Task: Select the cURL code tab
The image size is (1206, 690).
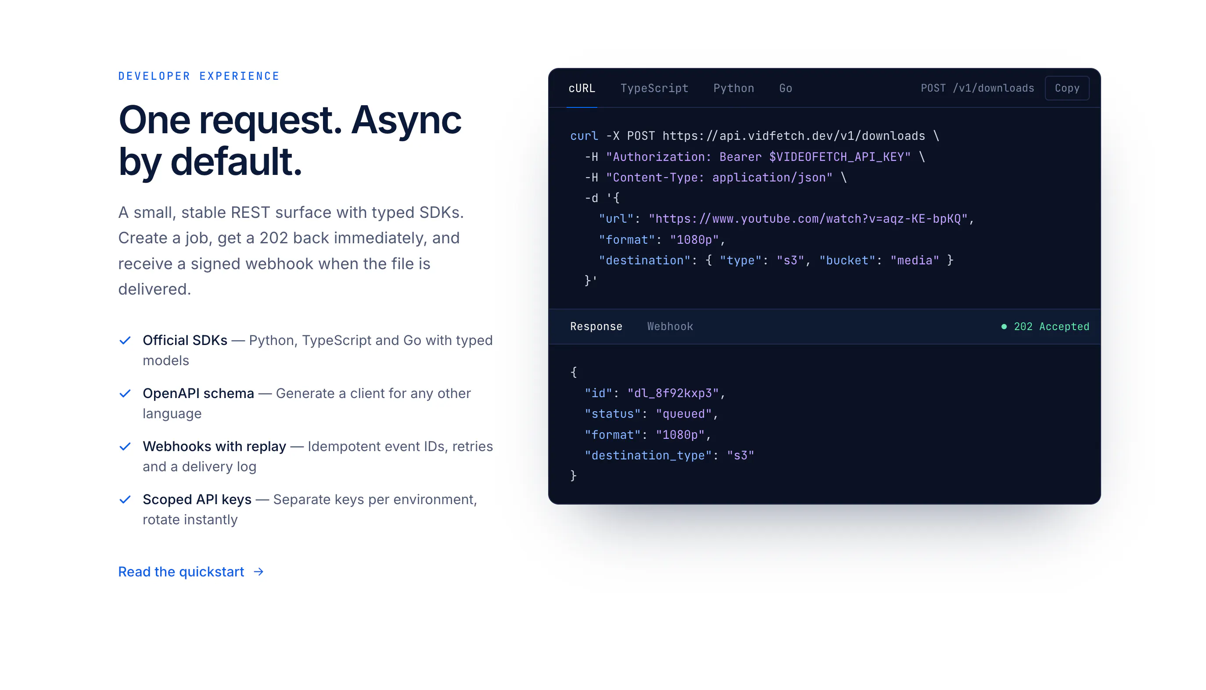Action: (581, 88)
